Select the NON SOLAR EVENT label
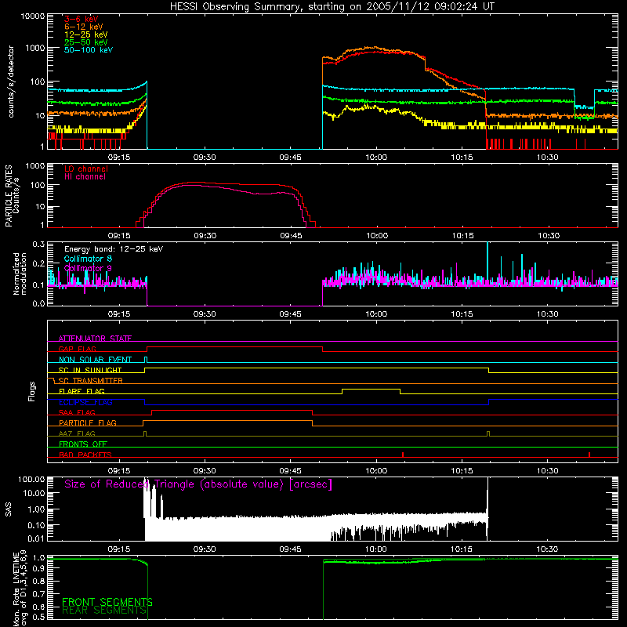The image size is (627, 627). point(95,360)
